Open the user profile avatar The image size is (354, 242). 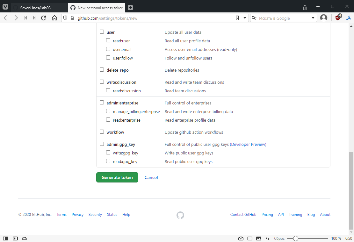coord(324,18)
